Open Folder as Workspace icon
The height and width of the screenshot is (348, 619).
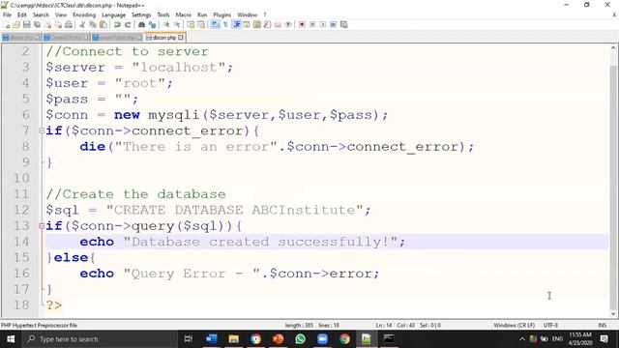pyautogui.click(x=278, y=24)
